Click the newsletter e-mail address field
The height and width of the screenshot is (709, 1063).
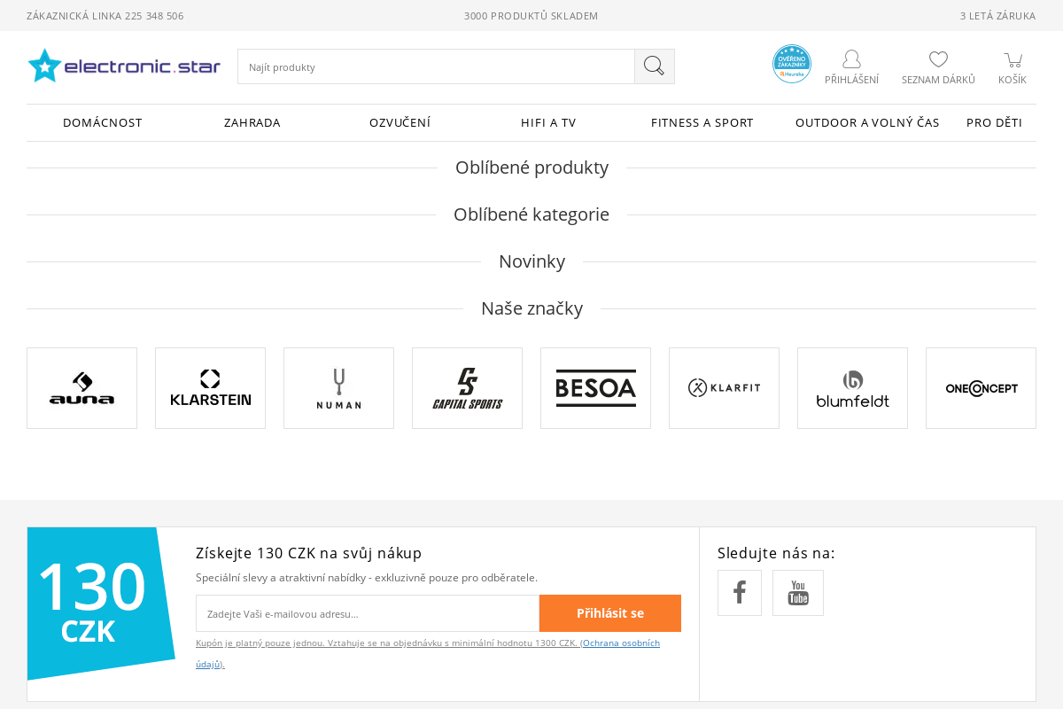(x=367, y=613)
